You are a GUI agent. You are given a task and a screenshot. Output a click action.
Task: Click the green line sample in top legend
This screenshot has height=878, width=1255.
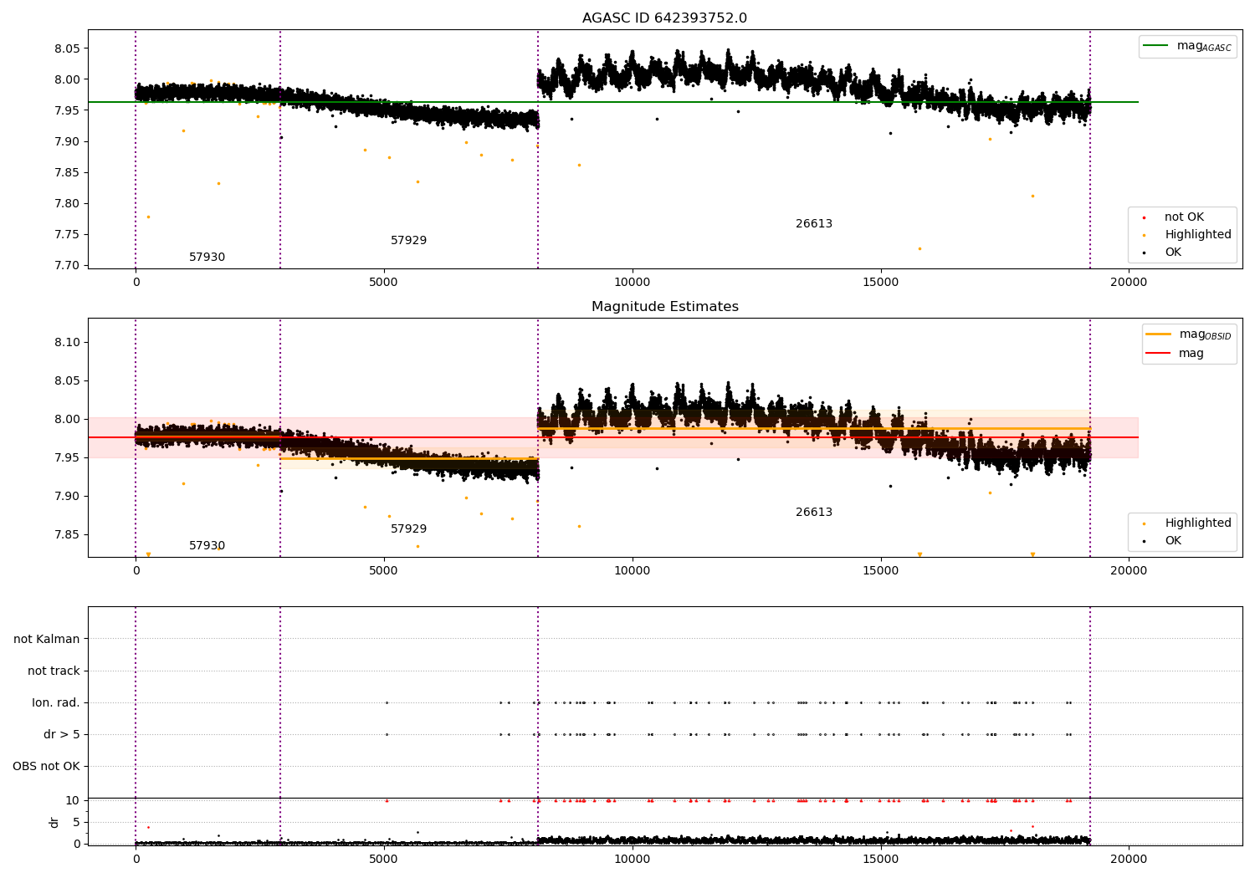coord(1155,46)
